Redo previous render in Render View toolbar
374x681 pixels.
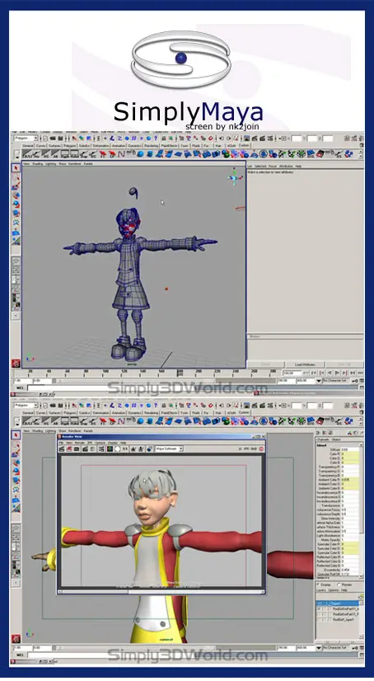(x=62, y=449)
